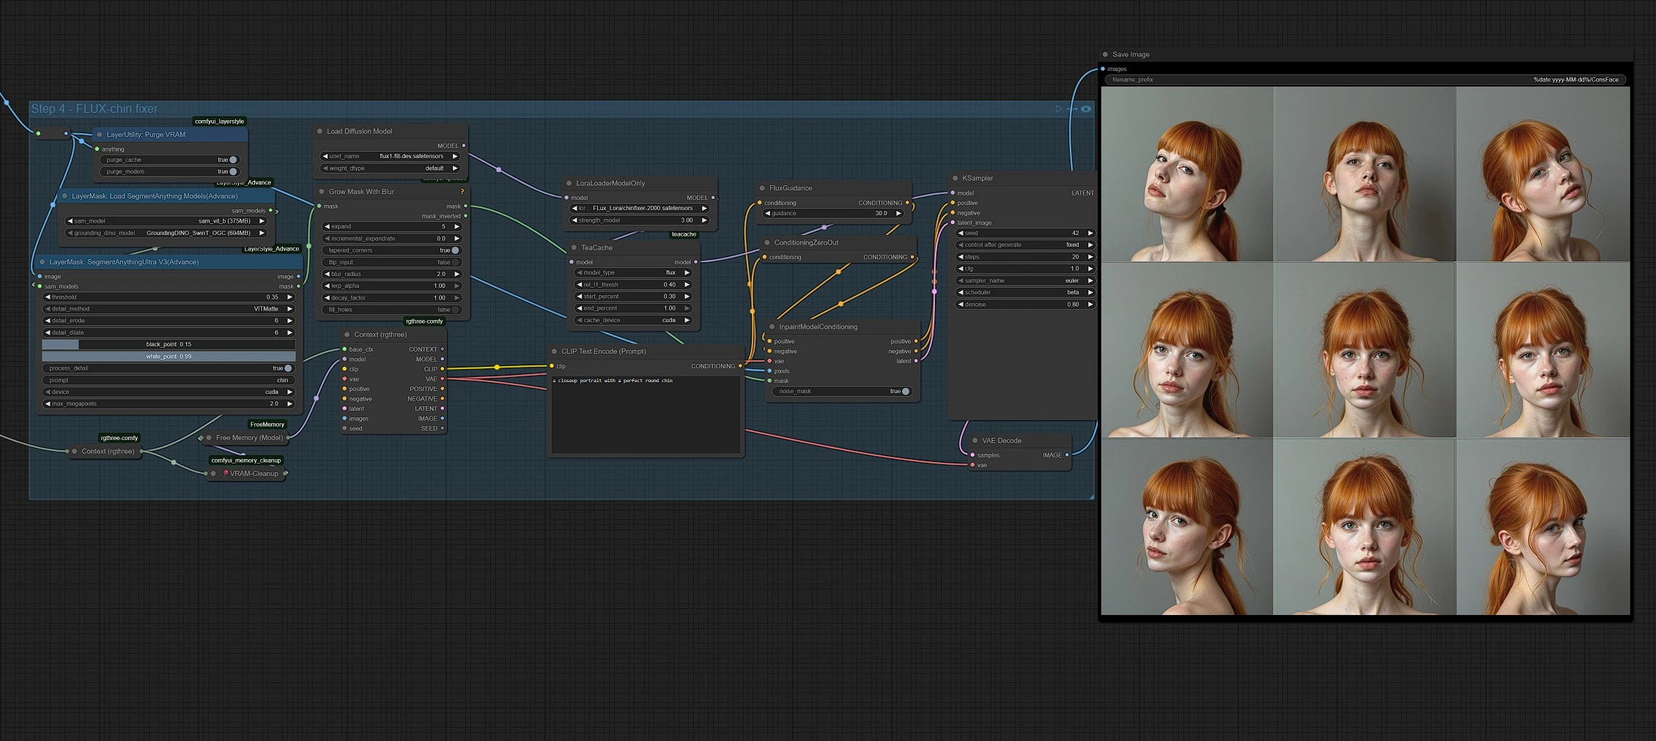Collapse the KSampler node via its dot
Image resolution: width=1656 pixels, height=741 pixels.
[x=955, y=178]
